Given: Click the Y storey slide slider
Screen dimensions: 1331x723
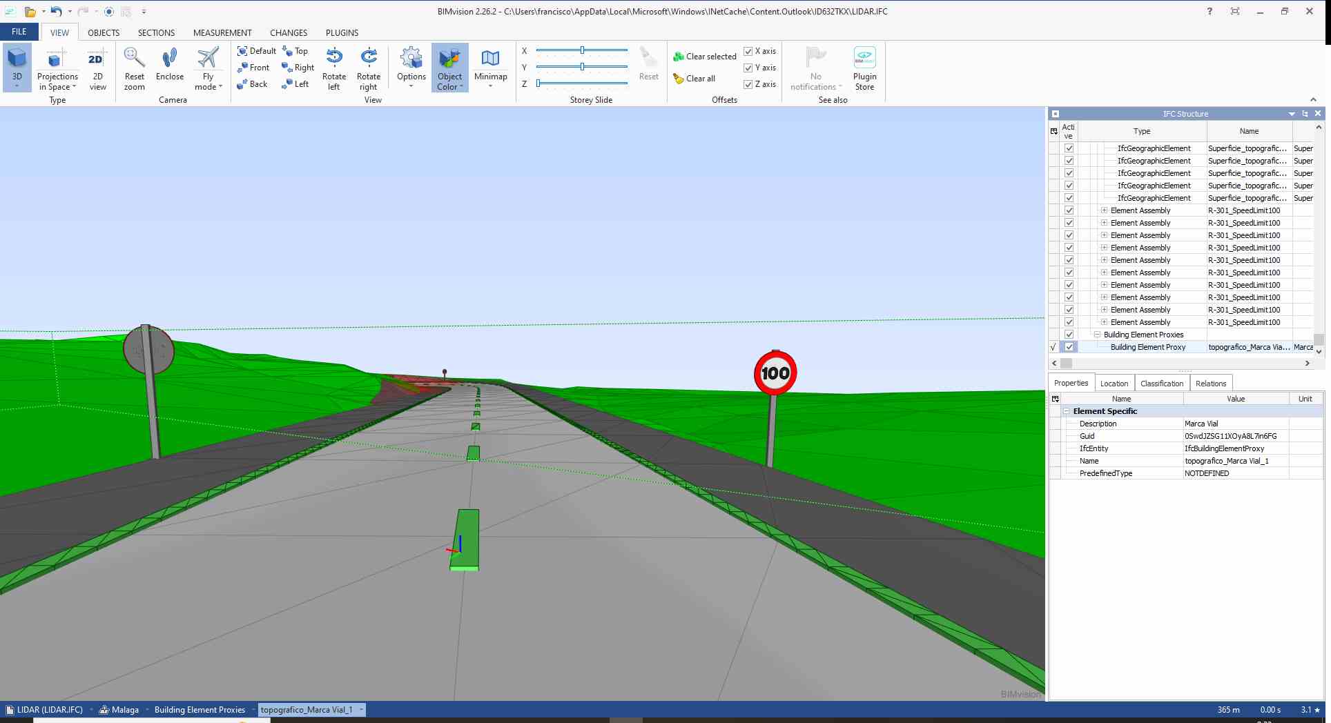Looking at the screenshot, I should 582,67.
